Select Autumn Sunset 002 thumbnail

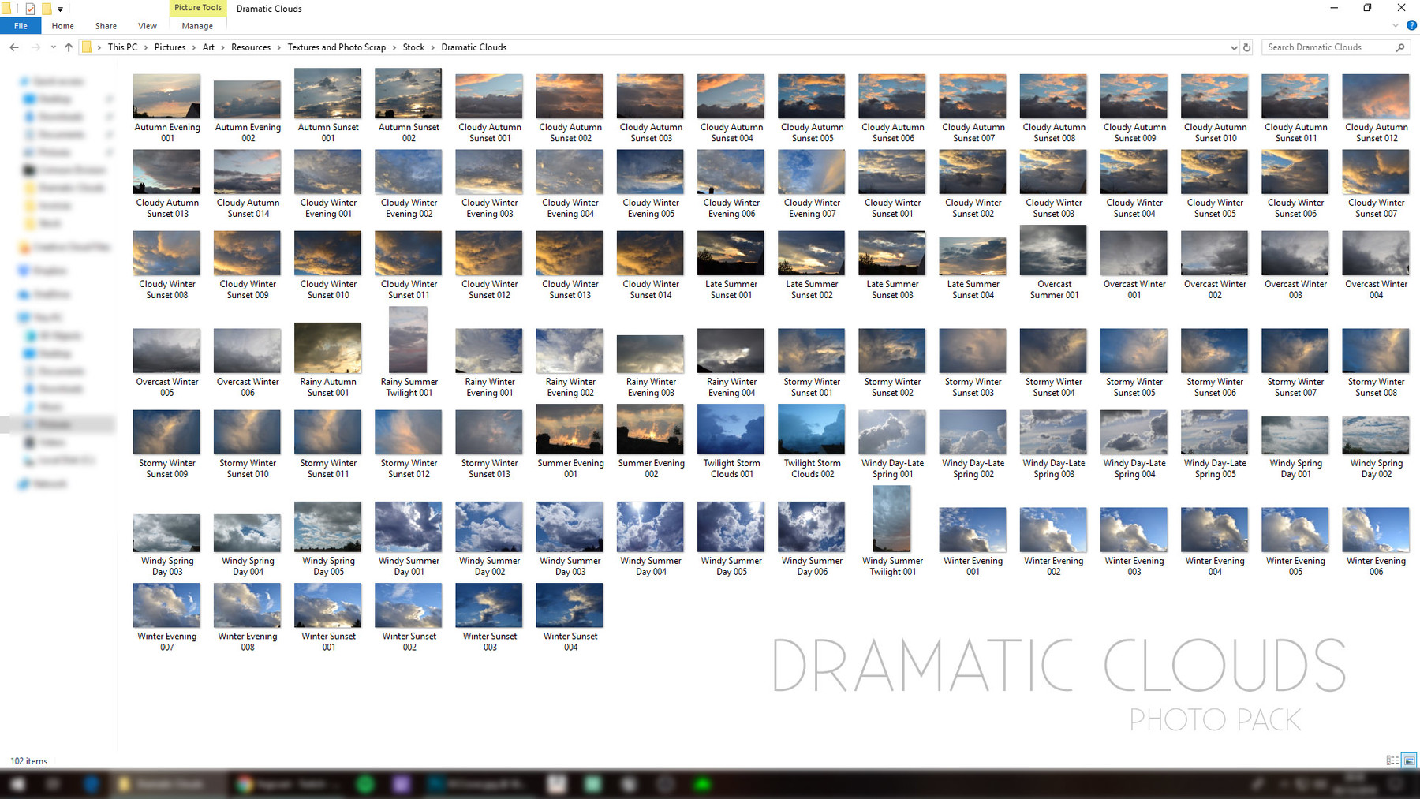(x=409, y=93)
